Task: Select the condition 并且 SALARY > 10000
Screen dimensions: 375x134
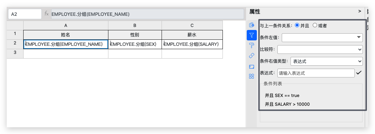Action: (287, 104)
